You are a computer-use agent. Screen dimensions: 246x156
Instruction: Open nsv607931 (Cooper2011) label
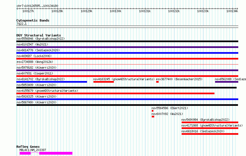tap(35, 73)
